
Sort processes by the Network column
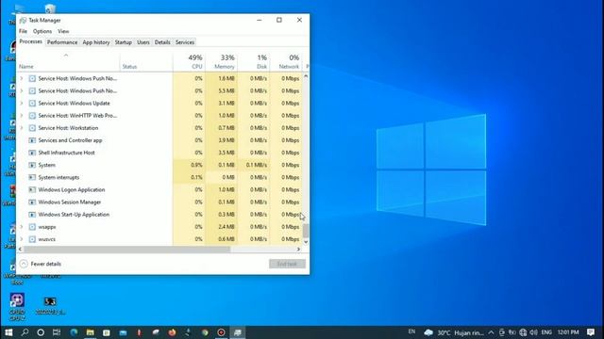click(285, 61)
